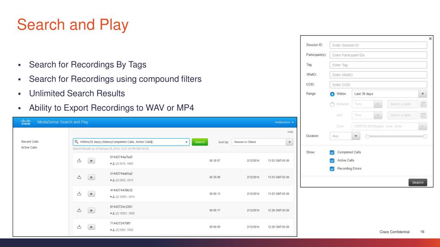
Task: Click the Participant(s) input field
Action: pyautogui.click(x=378, y=55)
